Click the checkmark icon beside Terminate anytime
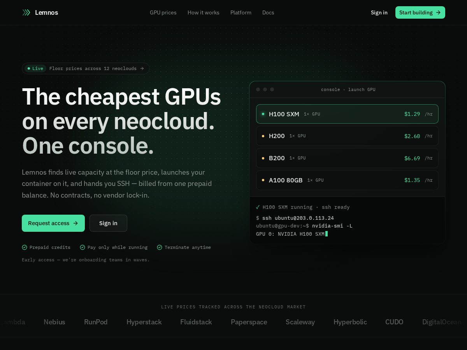 (x=160, y=247)
